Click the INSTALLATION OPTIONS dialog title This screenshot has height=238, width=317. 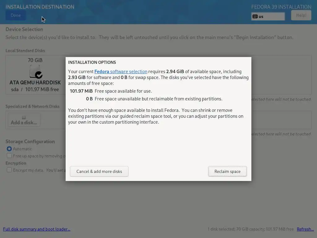pos(92,62)
